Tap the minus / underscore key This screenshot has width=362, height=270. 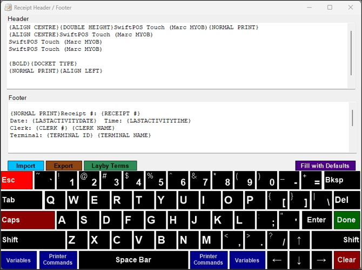289,180
